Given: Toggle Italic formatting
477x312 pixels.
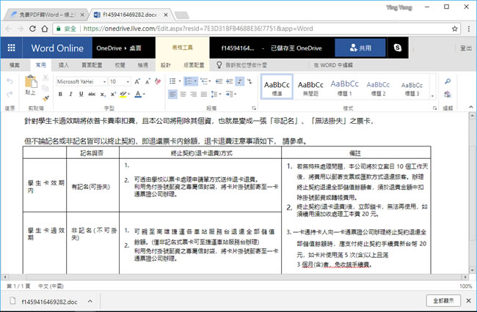Looking at the screenshot, I should pos(70,94).
